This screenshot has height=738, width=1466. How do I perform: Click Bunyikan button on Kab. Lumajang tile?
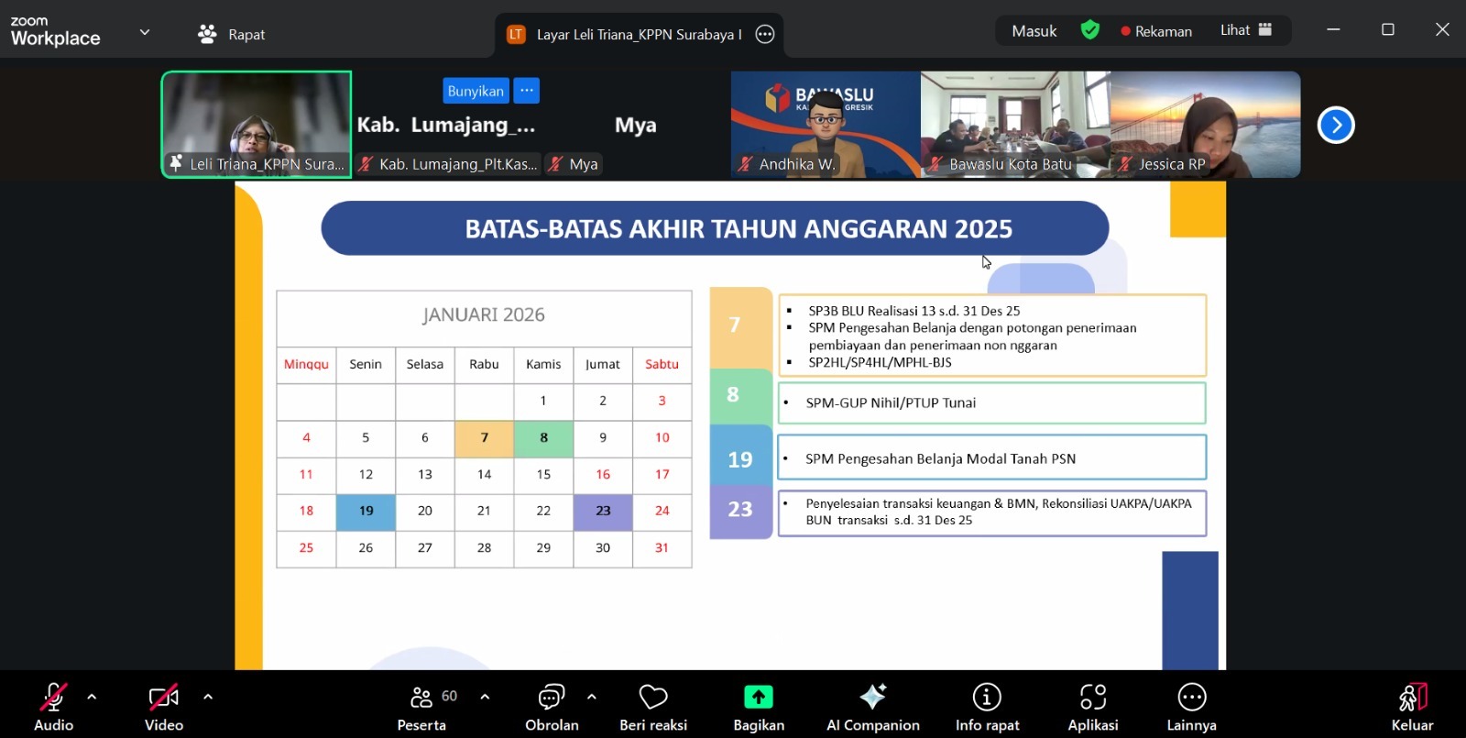click(x=476, y=91)
